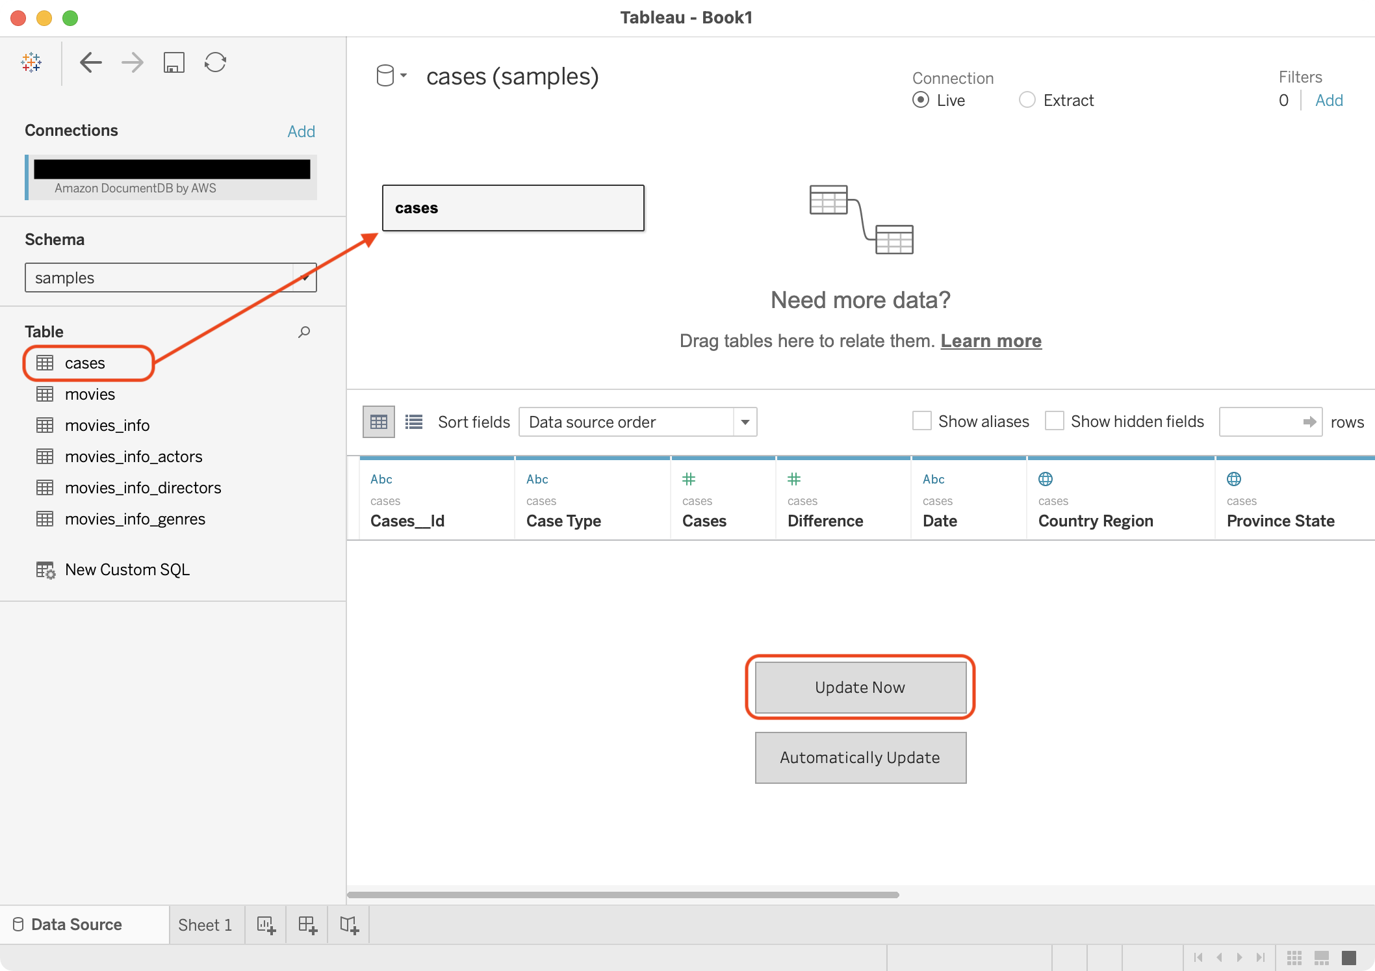Viewport: 1375px width, 971px height.
Task: Expand the Sort fields dropdown
Action: click(x=745, y=422)
